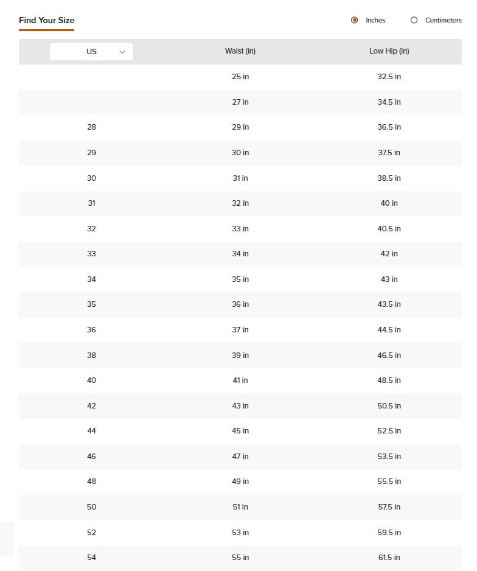Click US size 31 row label
This screenshot has height=571, width=477.
(91, 203)
